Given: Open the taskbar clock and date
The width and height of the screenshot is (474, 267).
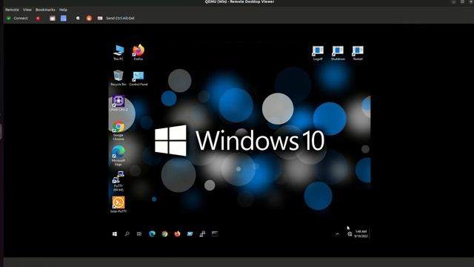Looking at the screenshot, I should 361,234.
